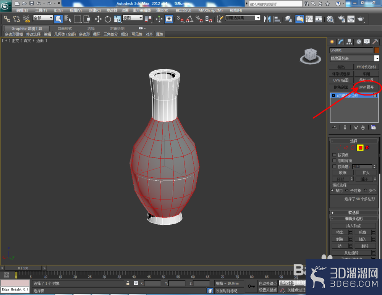
Task: Open Edit Named Selection Sets
Action: pyautogui.click(x=220, y=19)
